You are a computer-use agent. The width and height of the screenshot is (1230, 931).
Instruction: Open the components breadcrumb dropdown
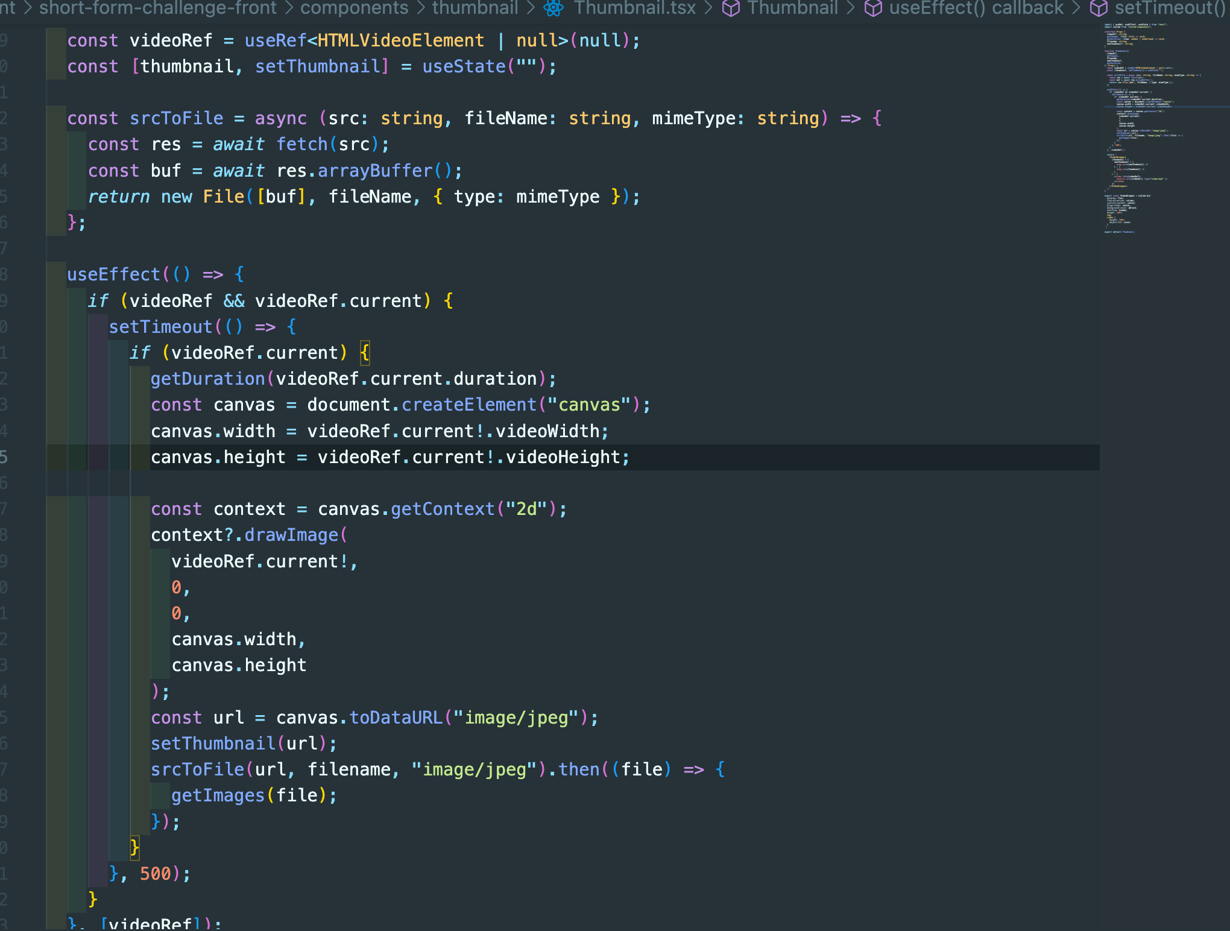354,8
